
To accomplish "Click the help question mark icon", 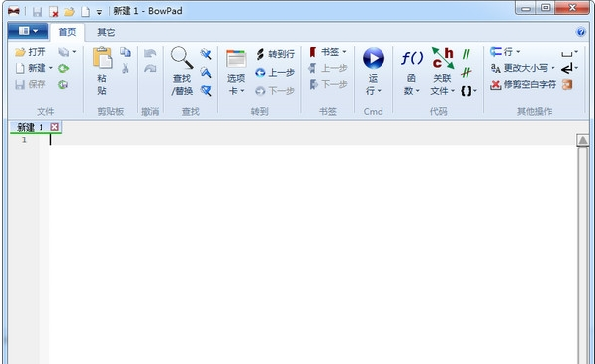I will (580, 32).
